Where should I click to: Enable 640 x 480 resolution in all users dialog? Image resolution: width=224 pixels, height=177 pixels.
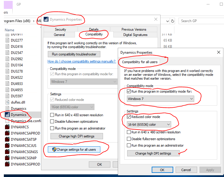(x=129, y=132)
